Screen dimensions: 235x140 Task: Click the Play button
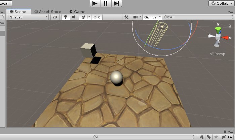[95, 3]
